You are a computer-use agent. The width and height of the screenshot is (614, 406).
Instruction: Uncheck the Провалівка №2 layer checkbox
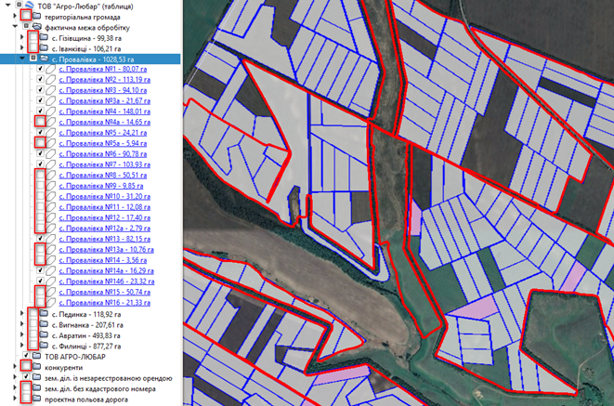[x=40, y=80]
